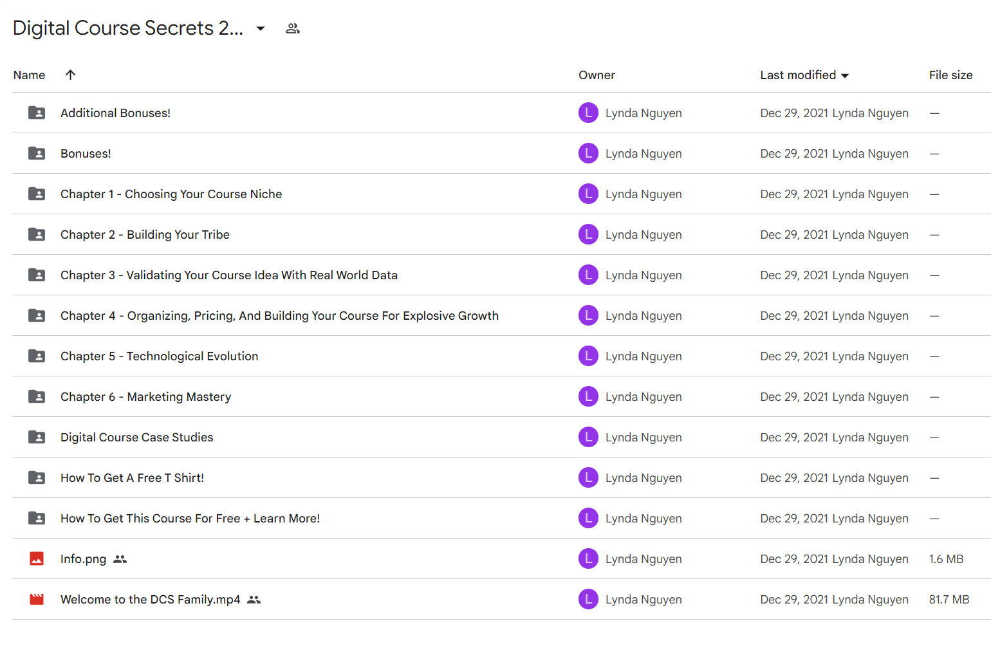The image size is (991, 646).
Task: Click the Digital Course Case Studies folder icon
Action: point(37,437)
